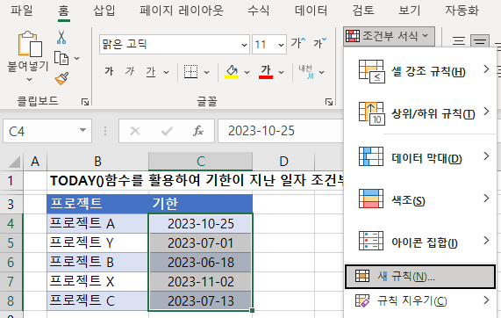Click the phonetic guide 내천 icon
This screenshot has width=501, height=318.
pos(306,72)
